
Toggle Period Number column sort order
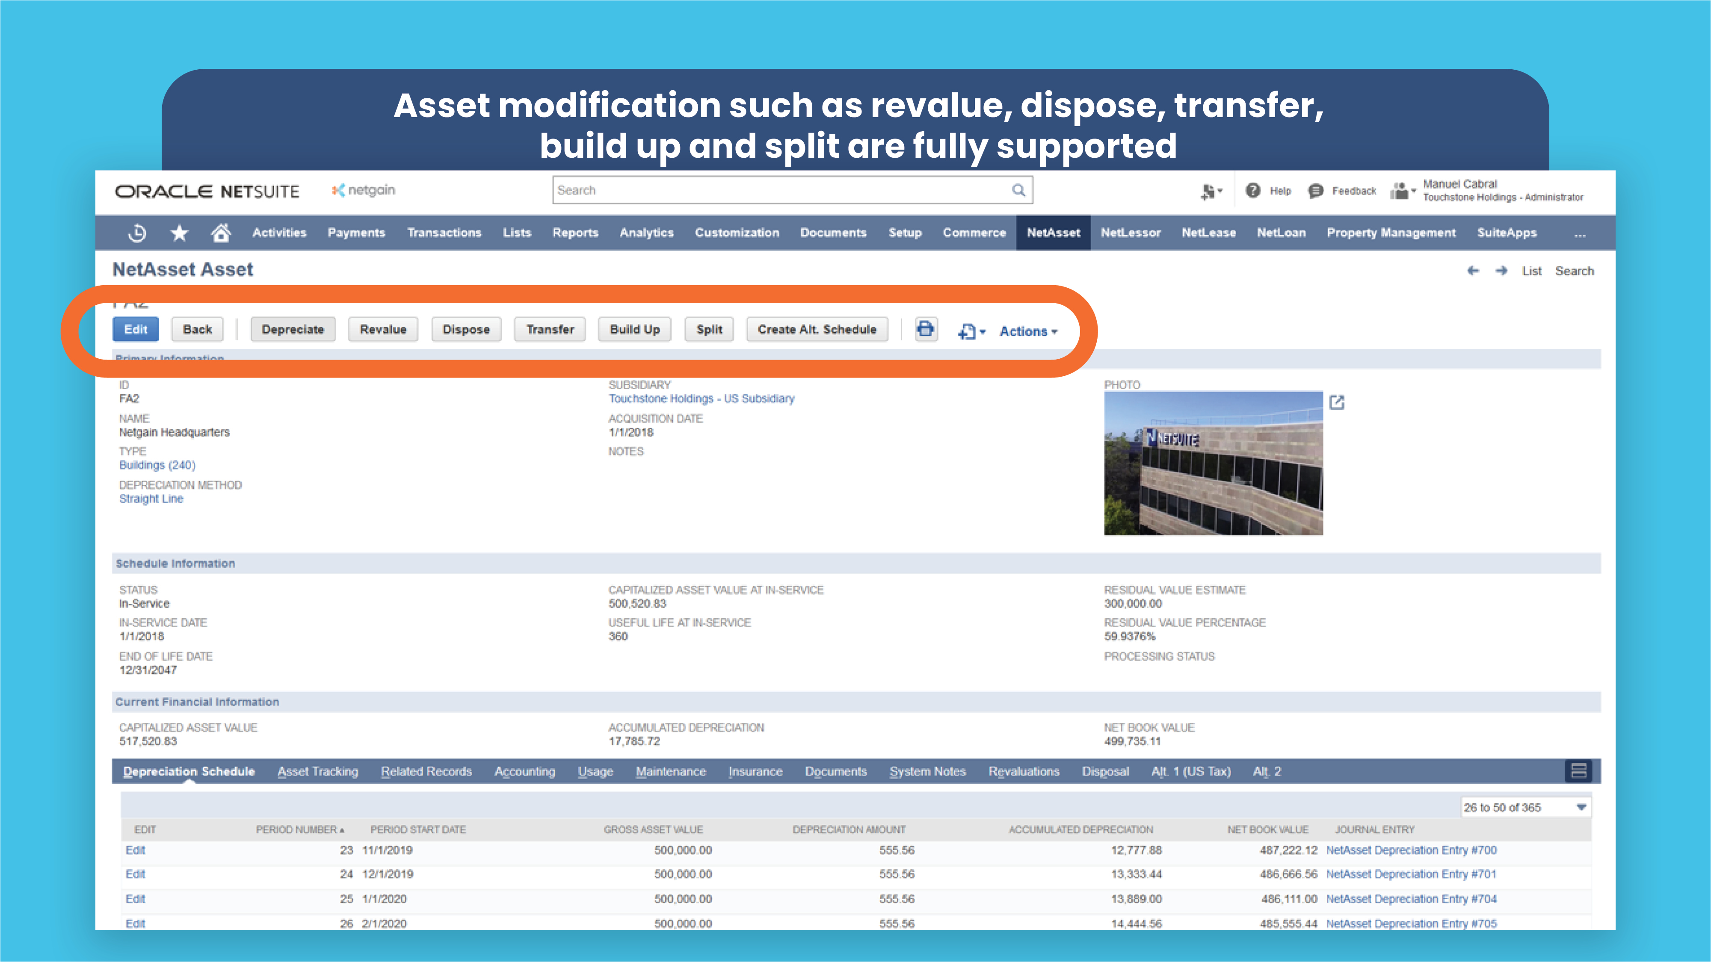tap(299, 829)
